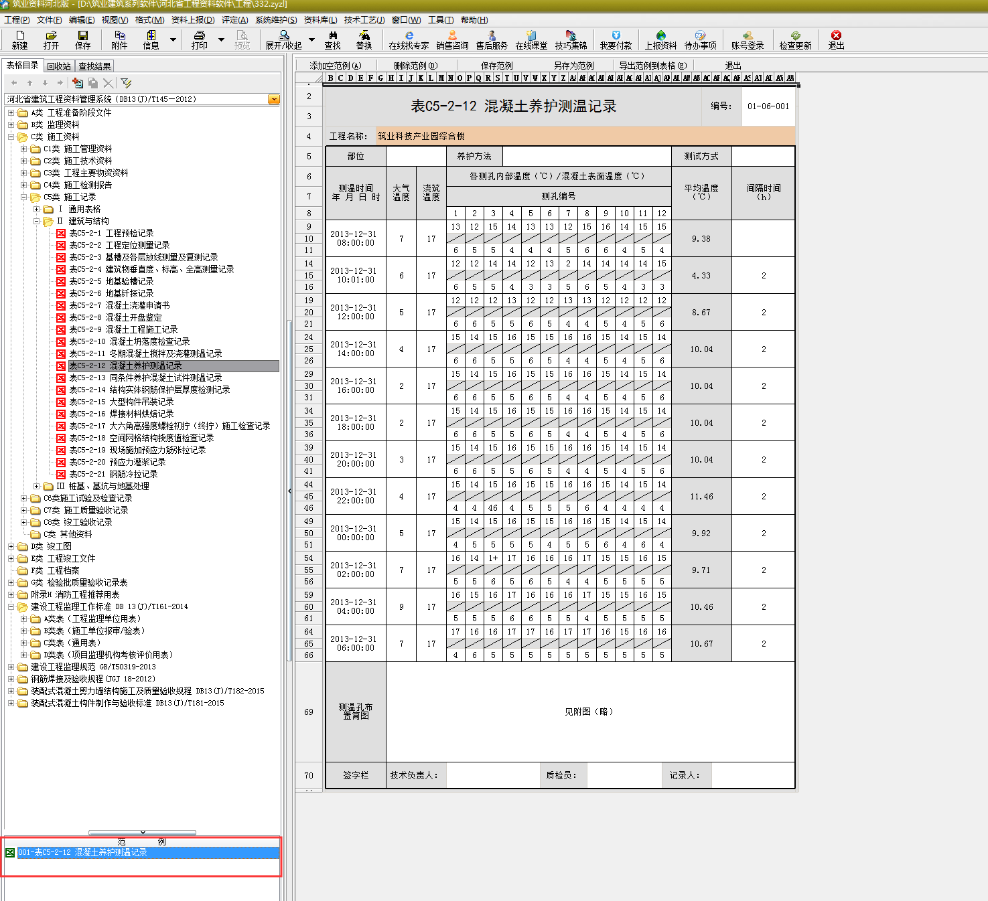
Task: Click the add-item icon in directory toolbar
Action: click(78, 83)
